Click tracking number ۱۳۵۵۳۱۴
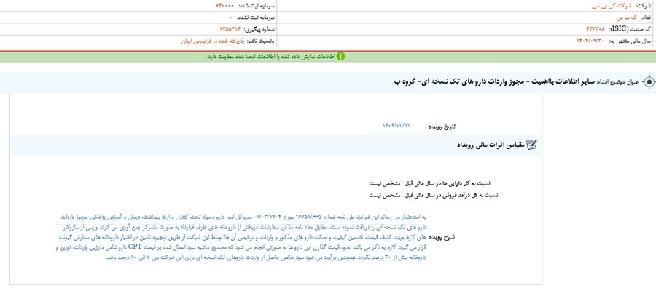 [230, 29]
